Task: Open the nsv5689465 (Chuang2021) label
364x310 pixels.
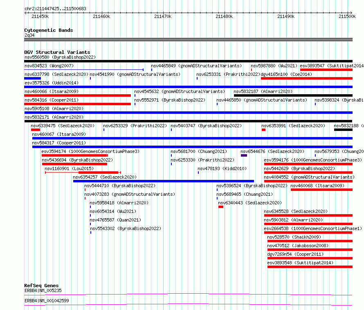Action: (x=245, y=194)
